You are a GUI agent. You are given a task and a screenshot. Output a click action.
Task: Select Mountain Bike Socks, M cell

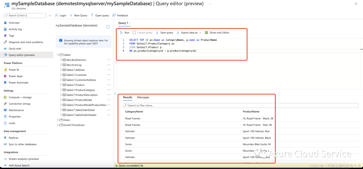[256, 144]
